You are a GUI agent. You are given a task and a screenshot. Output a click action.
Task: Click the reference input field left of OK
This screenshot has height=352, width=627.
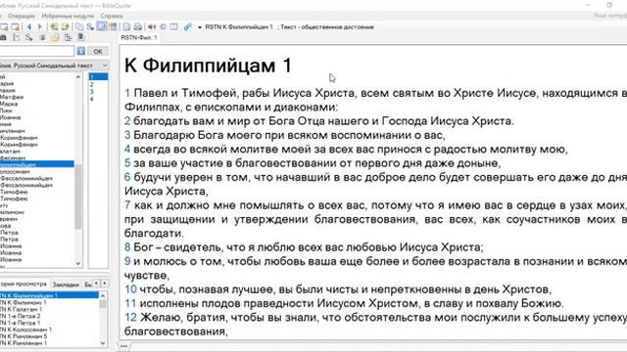click(37, 51)
